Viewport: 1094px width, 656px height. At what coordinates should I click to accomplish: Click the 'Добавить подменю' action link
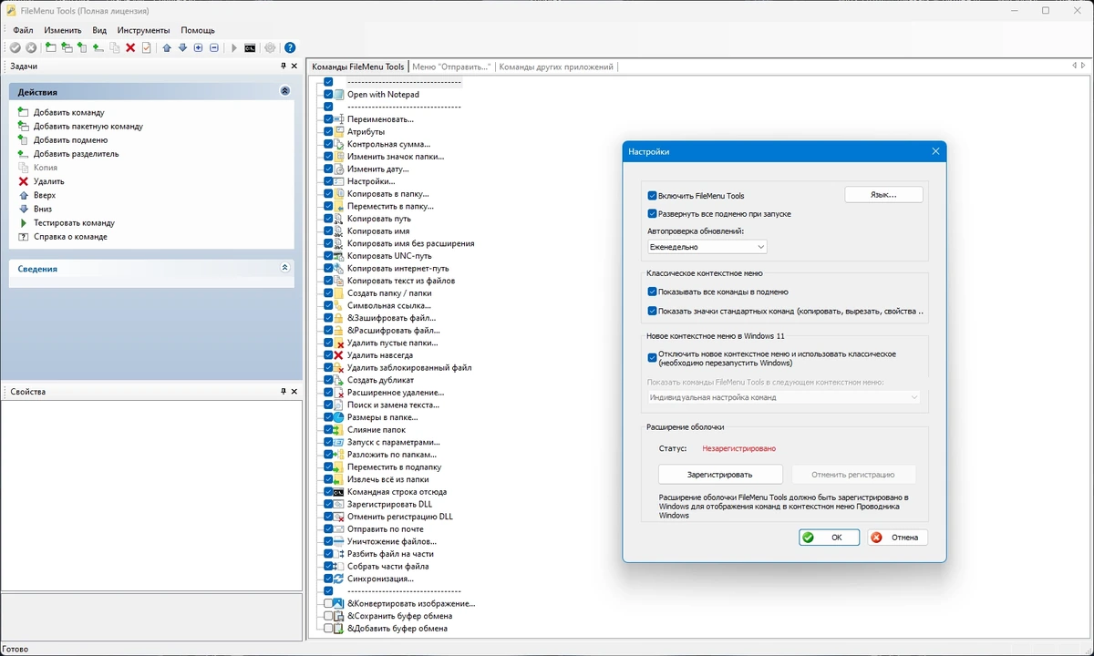(70, 140)
